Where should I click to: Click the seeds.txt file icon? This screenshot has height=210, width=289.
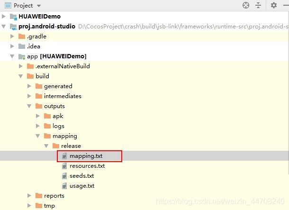(64, 176)
